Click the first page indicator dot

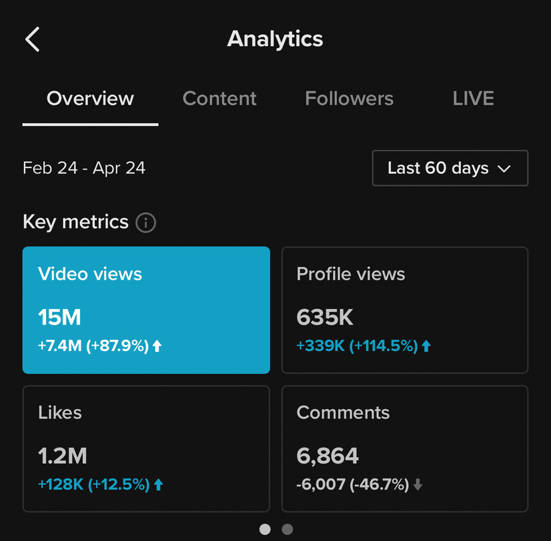(265, 529)
